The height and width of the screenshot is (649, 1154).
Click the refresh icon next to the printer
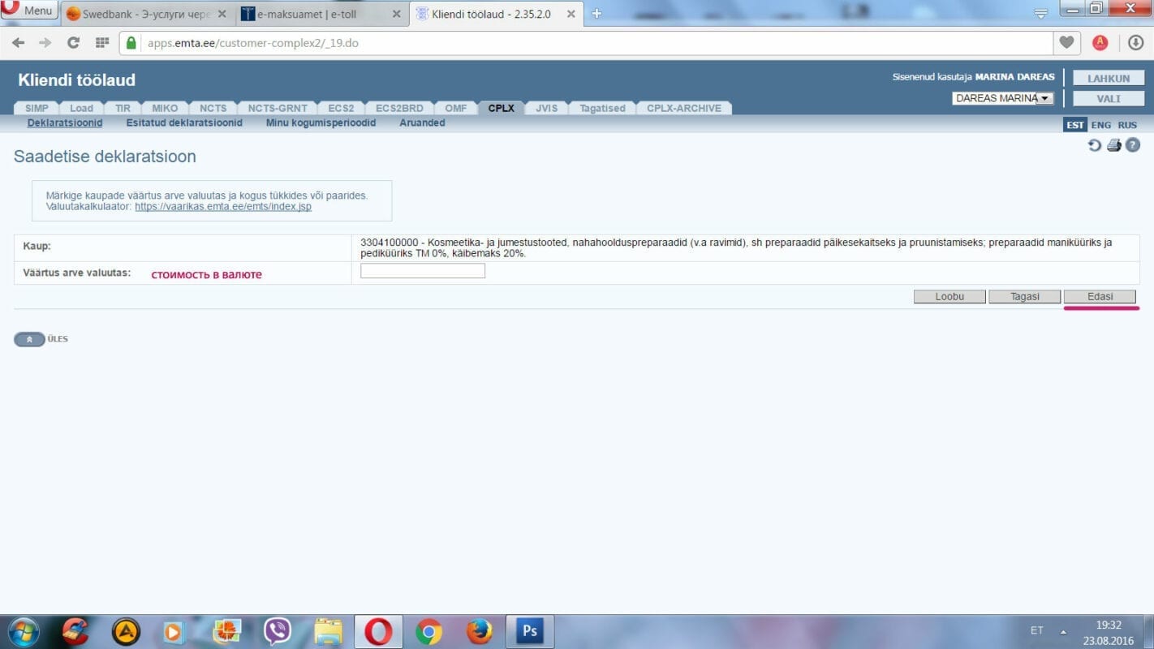[x=1095, y=145]
